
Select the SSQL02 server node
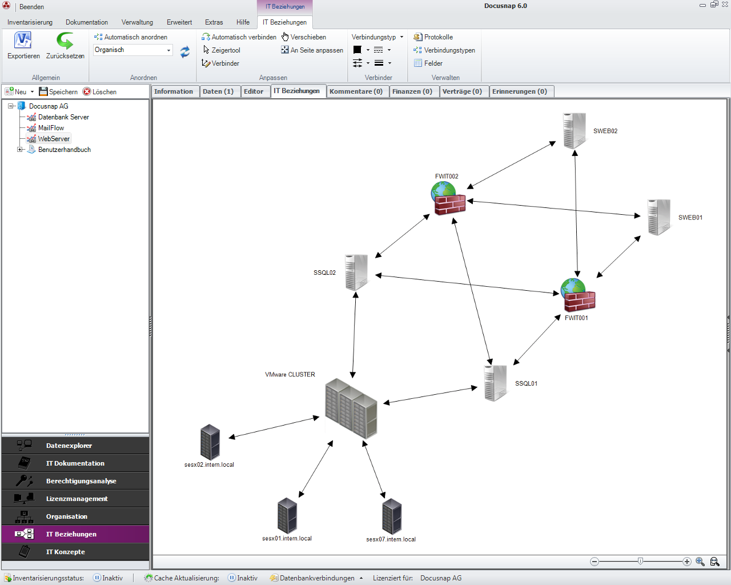[356, 273]
